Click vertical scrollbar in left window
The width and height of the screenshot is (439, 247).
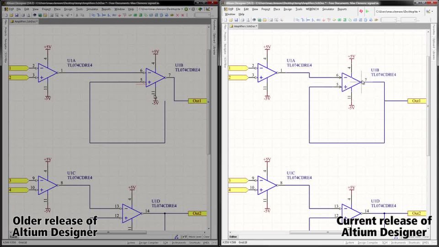point(209,102)
